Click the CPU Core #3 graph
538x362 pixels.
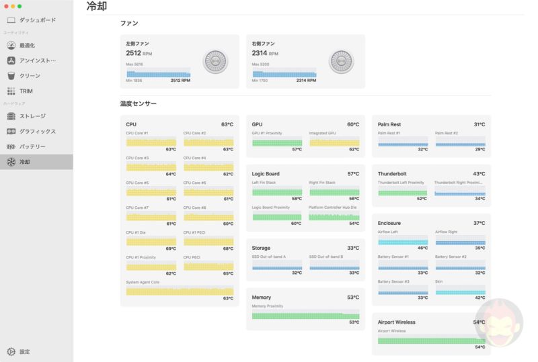pos(151,167)
